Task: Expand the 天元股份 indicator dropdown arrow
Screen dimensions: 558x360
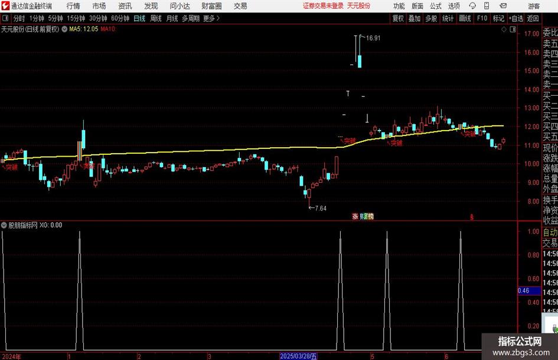Action: coord(64,29)
